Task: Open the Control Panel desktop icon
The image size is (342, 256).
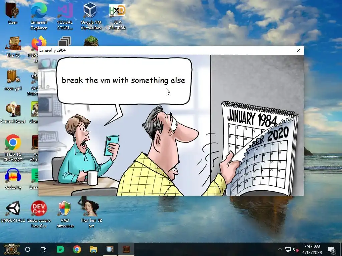Action: coord(13,113)
